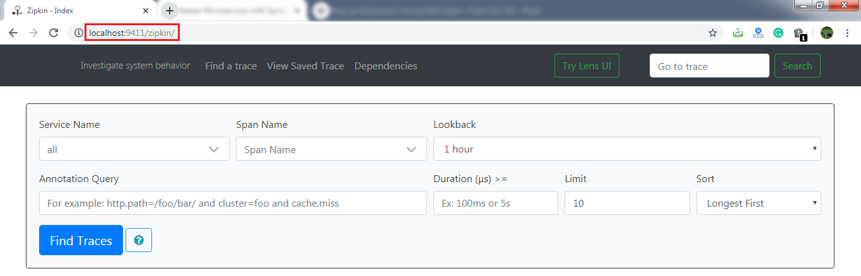This screenshot has width=861, height=276.
Task: Open the green envelope mail tracker extension
Action: coord(738,33)
